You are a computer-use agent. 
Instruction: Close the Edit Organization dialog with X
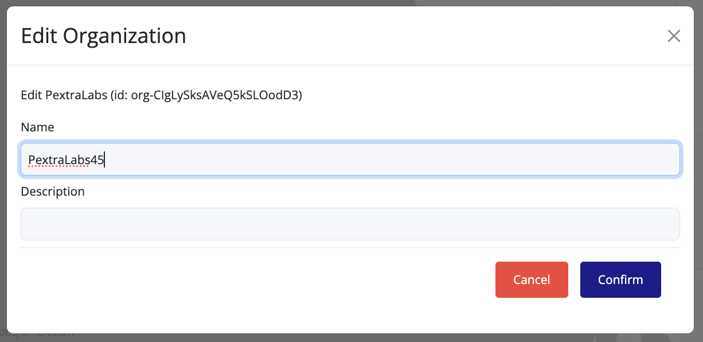674,36
